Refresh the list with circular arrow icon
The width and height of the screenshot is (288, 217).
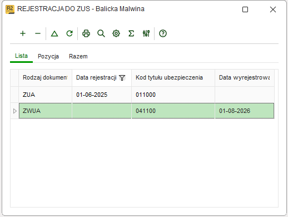[69, 33]
